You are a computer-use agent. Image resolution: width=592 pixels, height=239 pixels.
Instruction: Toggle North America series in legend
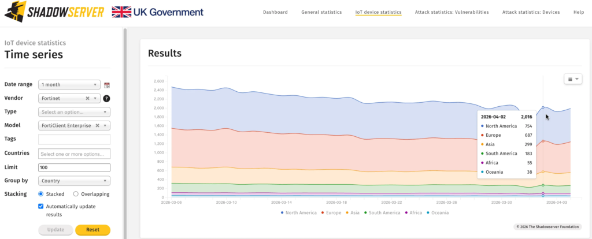point(299,213)
